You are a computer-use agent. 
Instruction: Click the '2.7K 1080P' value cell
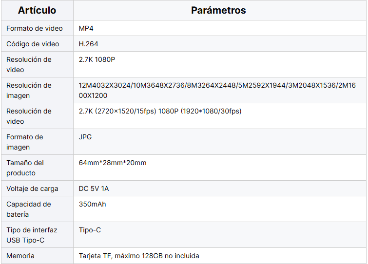97,59
